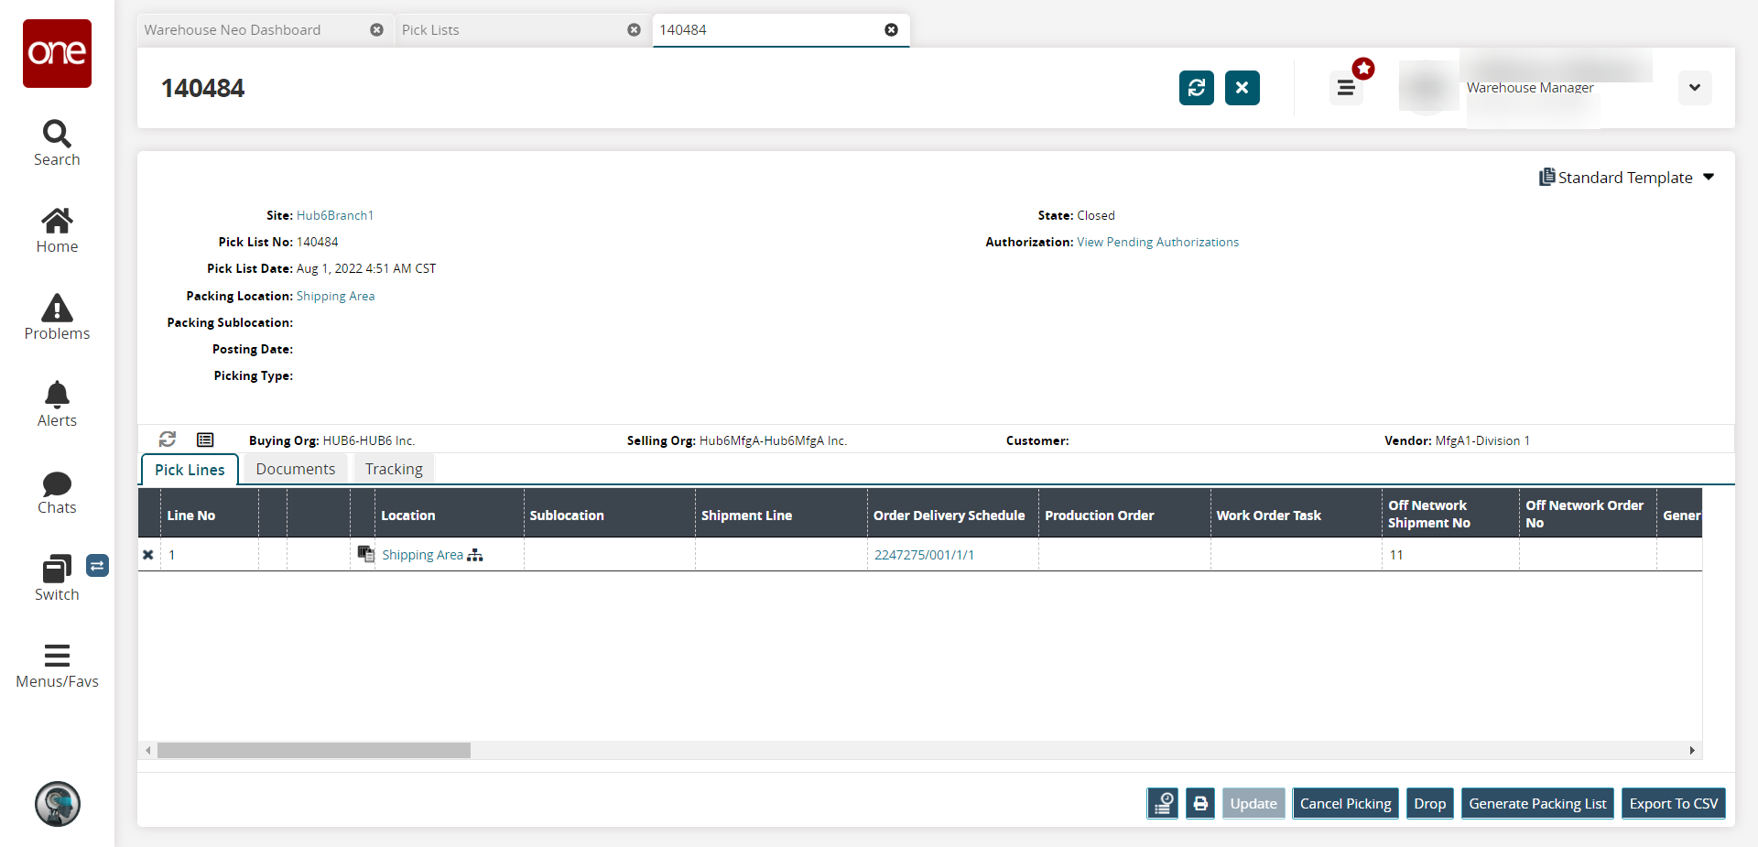The height and width of the screenshot is (847, 1758).
Task: Open the Tracking tab
Action: pos(394,469)
